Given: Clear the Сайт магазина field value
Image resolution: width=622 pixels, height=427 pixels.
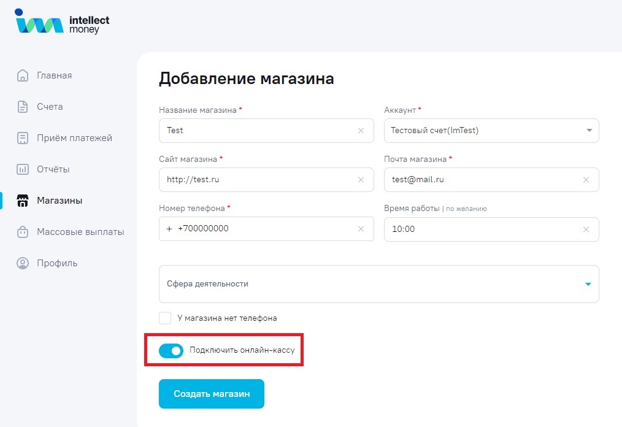Looking at the screenshot, I should click(361, 180).
